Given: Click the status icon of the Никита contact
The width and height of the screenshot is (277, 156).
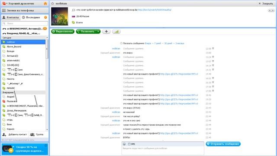Looking at the screenshot, I should [x=4, y=79].
